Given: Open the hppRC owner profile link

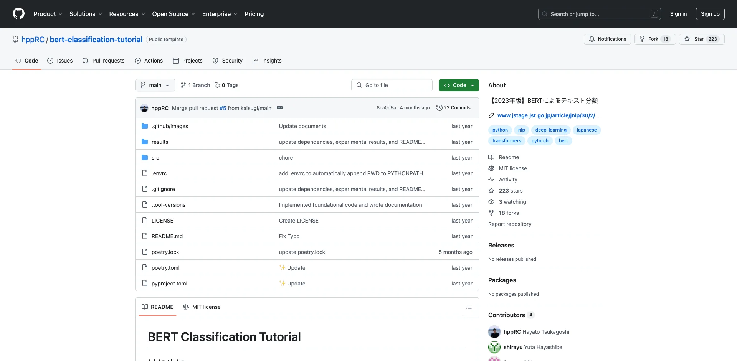Looking at the screenshot, I should pos(33,40).
